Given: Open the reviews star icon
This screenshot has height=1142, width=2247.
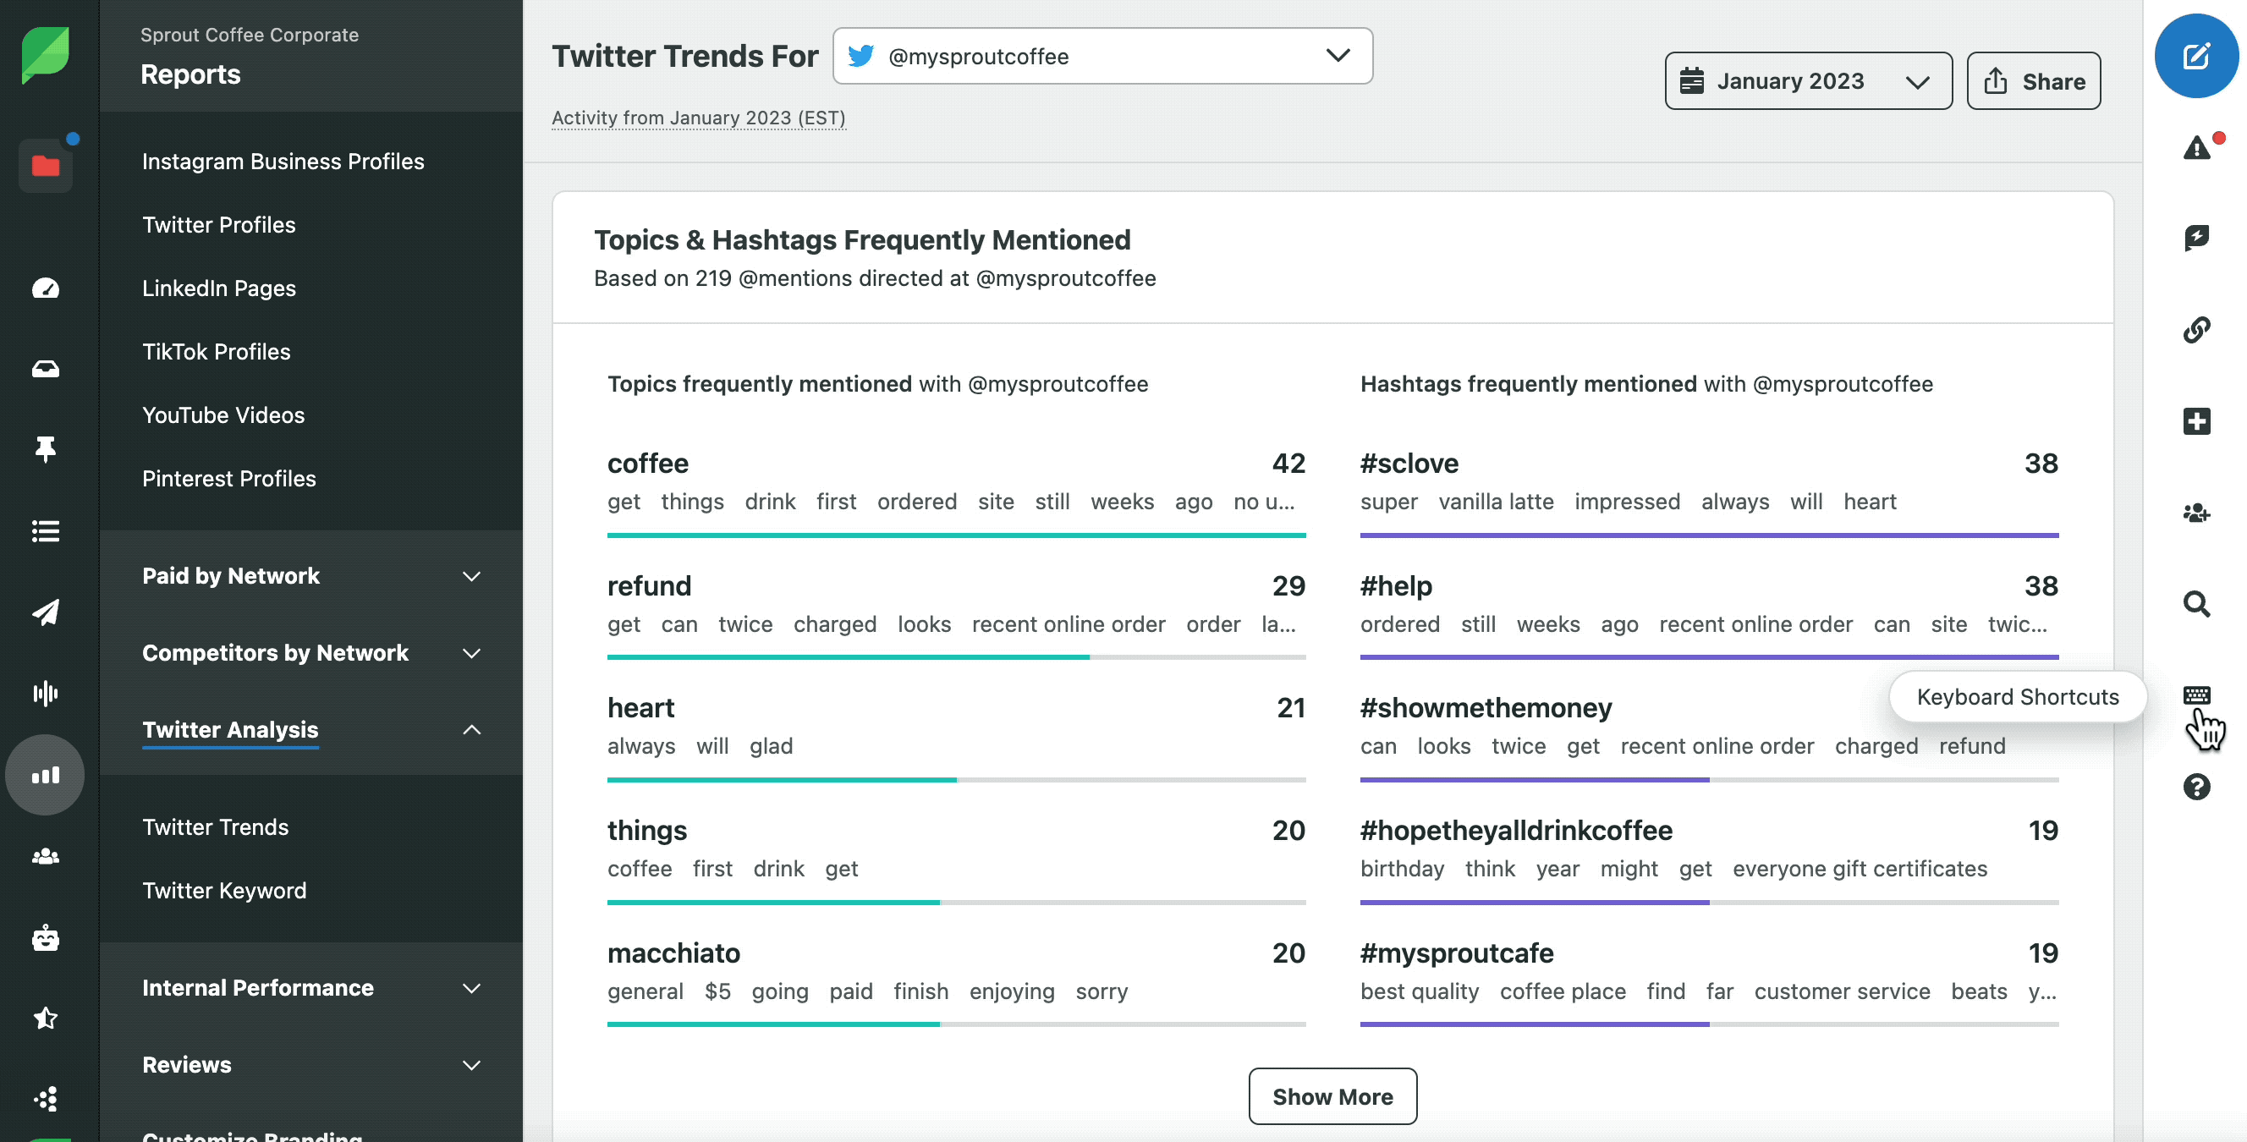Looking at the screenshot, I should coord(46,1018).
